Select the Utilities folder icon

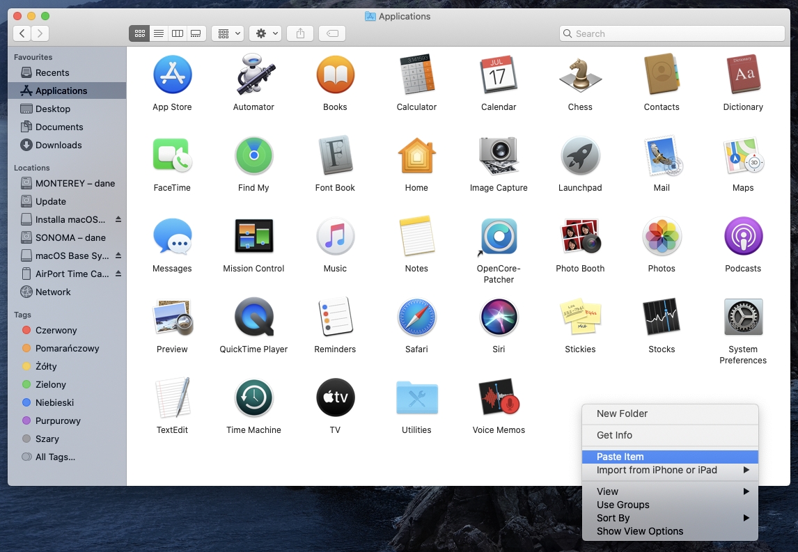pyautogui.click(x=417, y=398)
